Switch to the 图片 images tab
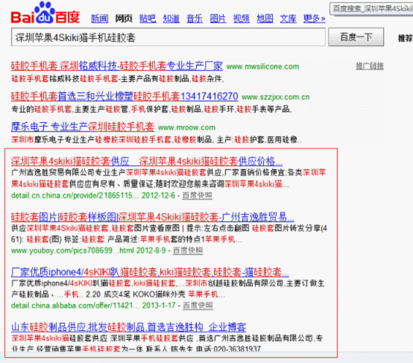 pos(218,19)
